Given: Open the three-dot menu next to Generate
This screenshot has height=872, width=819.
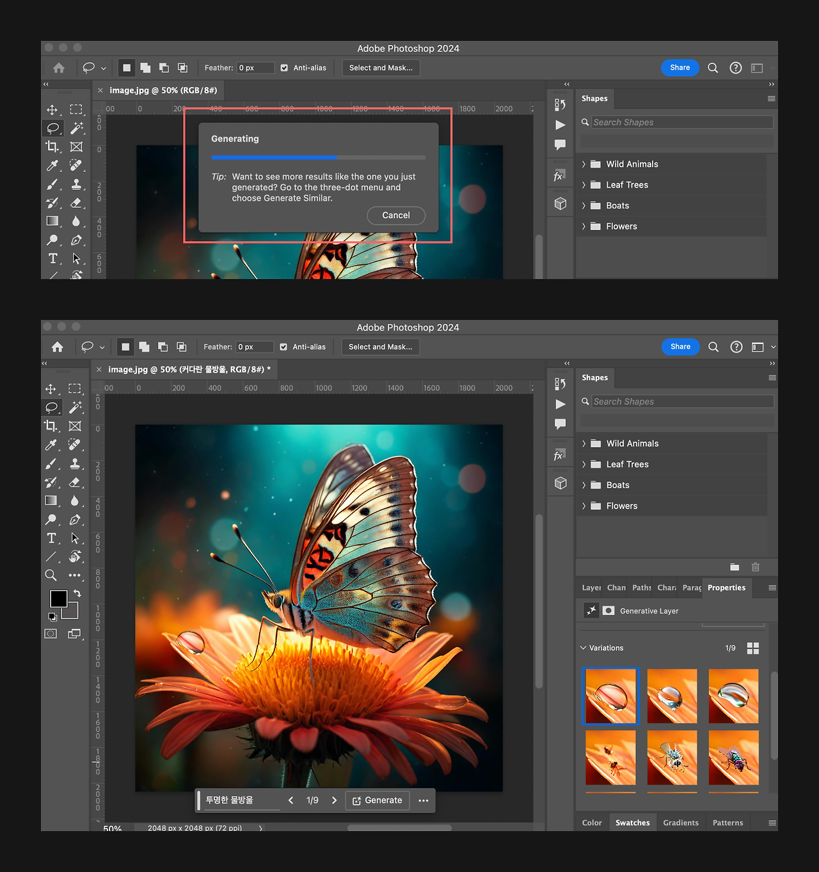Looking at the screenshot, I should click(424, 800).
